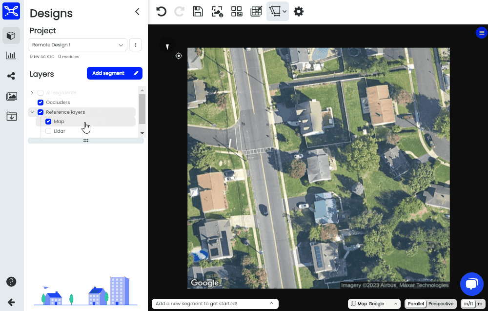Viewport: 488px width, 311px height.
Task: Click the share icon in the left sidebar
Action: click(x=11, y=76)
